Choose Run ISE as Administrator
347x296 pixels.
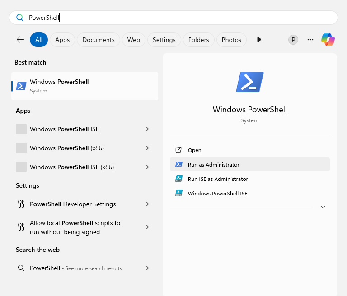click(x=218, y=179)
